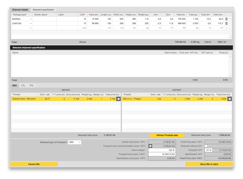Click the Client margin input field
Screen dimensions: 243x179
pyautogui.click(x=162, y=150)
